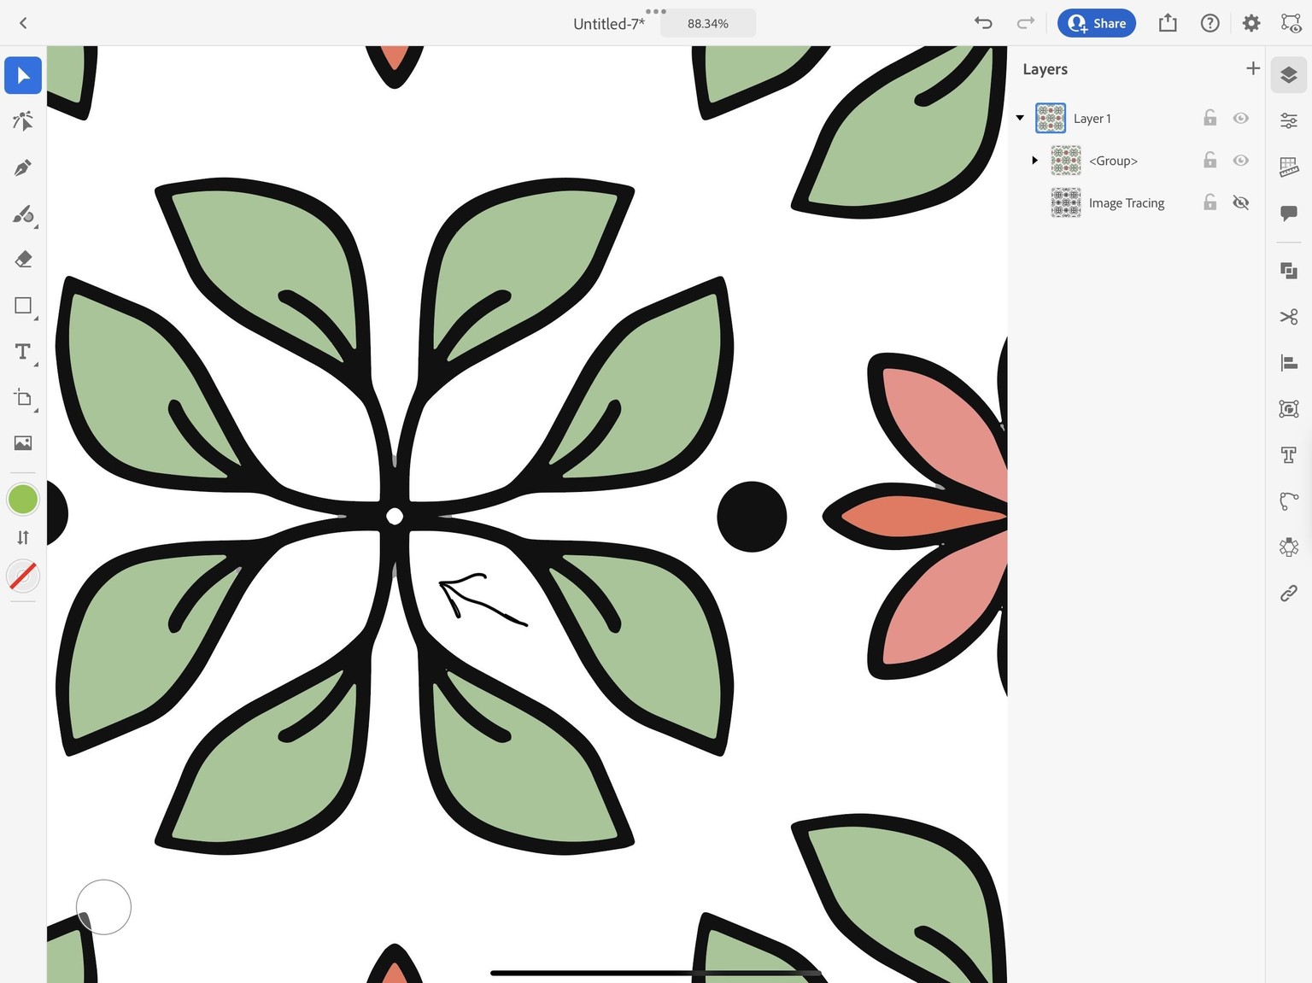Open the Align panel
1312x983 pixels.
pyautogui.click(x=1289, y=363)
